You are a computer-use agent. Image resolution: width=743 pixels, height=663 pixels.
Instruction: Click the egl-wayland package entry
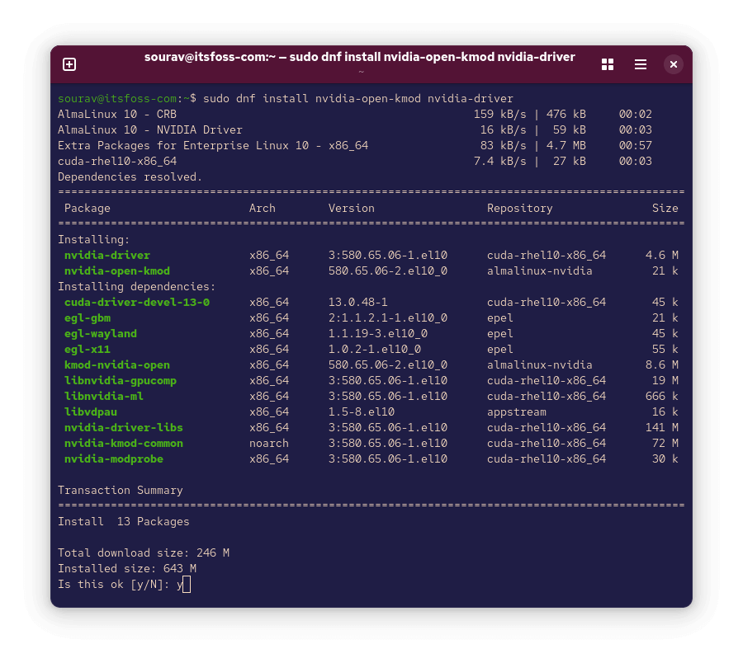(101, 334)
